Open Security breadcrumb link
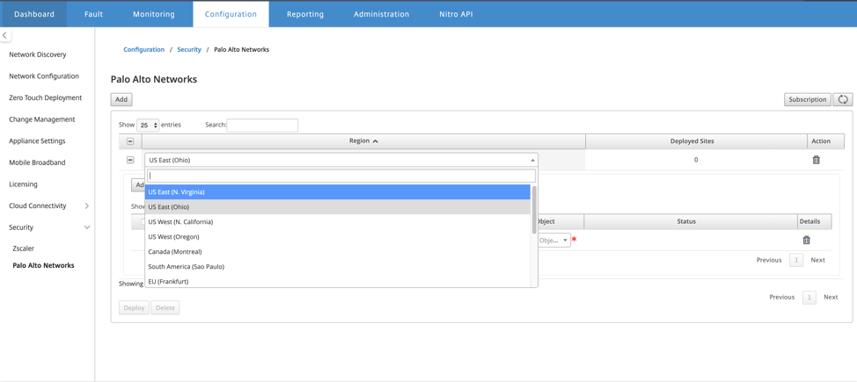This screenshot has width=857, height=382. (189, 50)
